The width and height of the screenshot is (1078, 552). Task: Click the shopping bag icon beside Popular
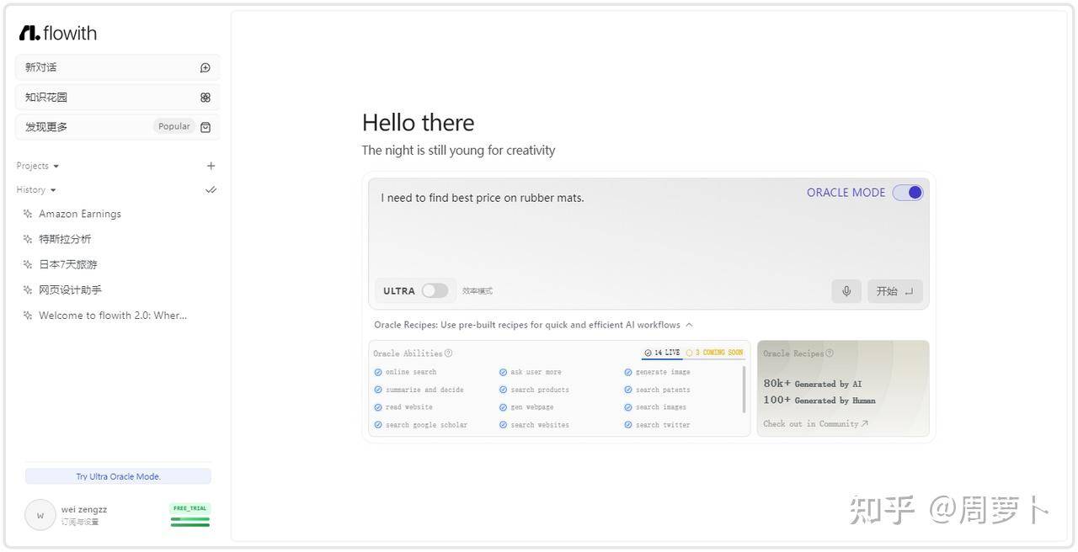(205, 127)
